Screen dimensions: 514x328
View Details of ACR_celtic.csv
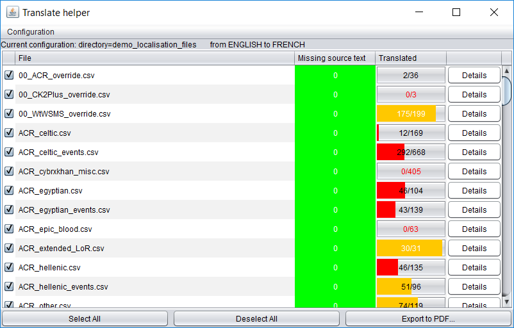click(474, 133)
